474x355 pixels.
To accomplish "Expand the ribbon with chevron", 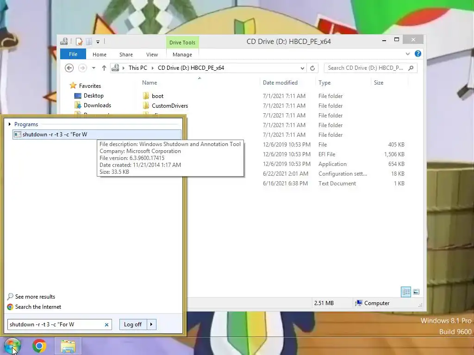I will point(408,54).
